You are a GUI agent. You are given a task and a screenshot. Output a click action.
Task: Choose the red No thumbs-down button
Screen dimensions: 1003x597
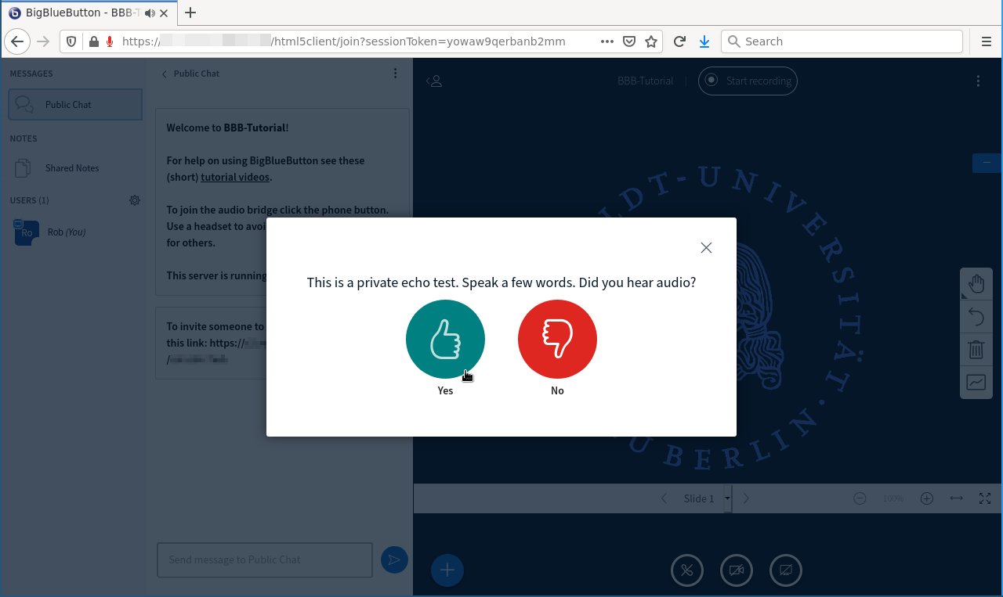pos(557,340)
